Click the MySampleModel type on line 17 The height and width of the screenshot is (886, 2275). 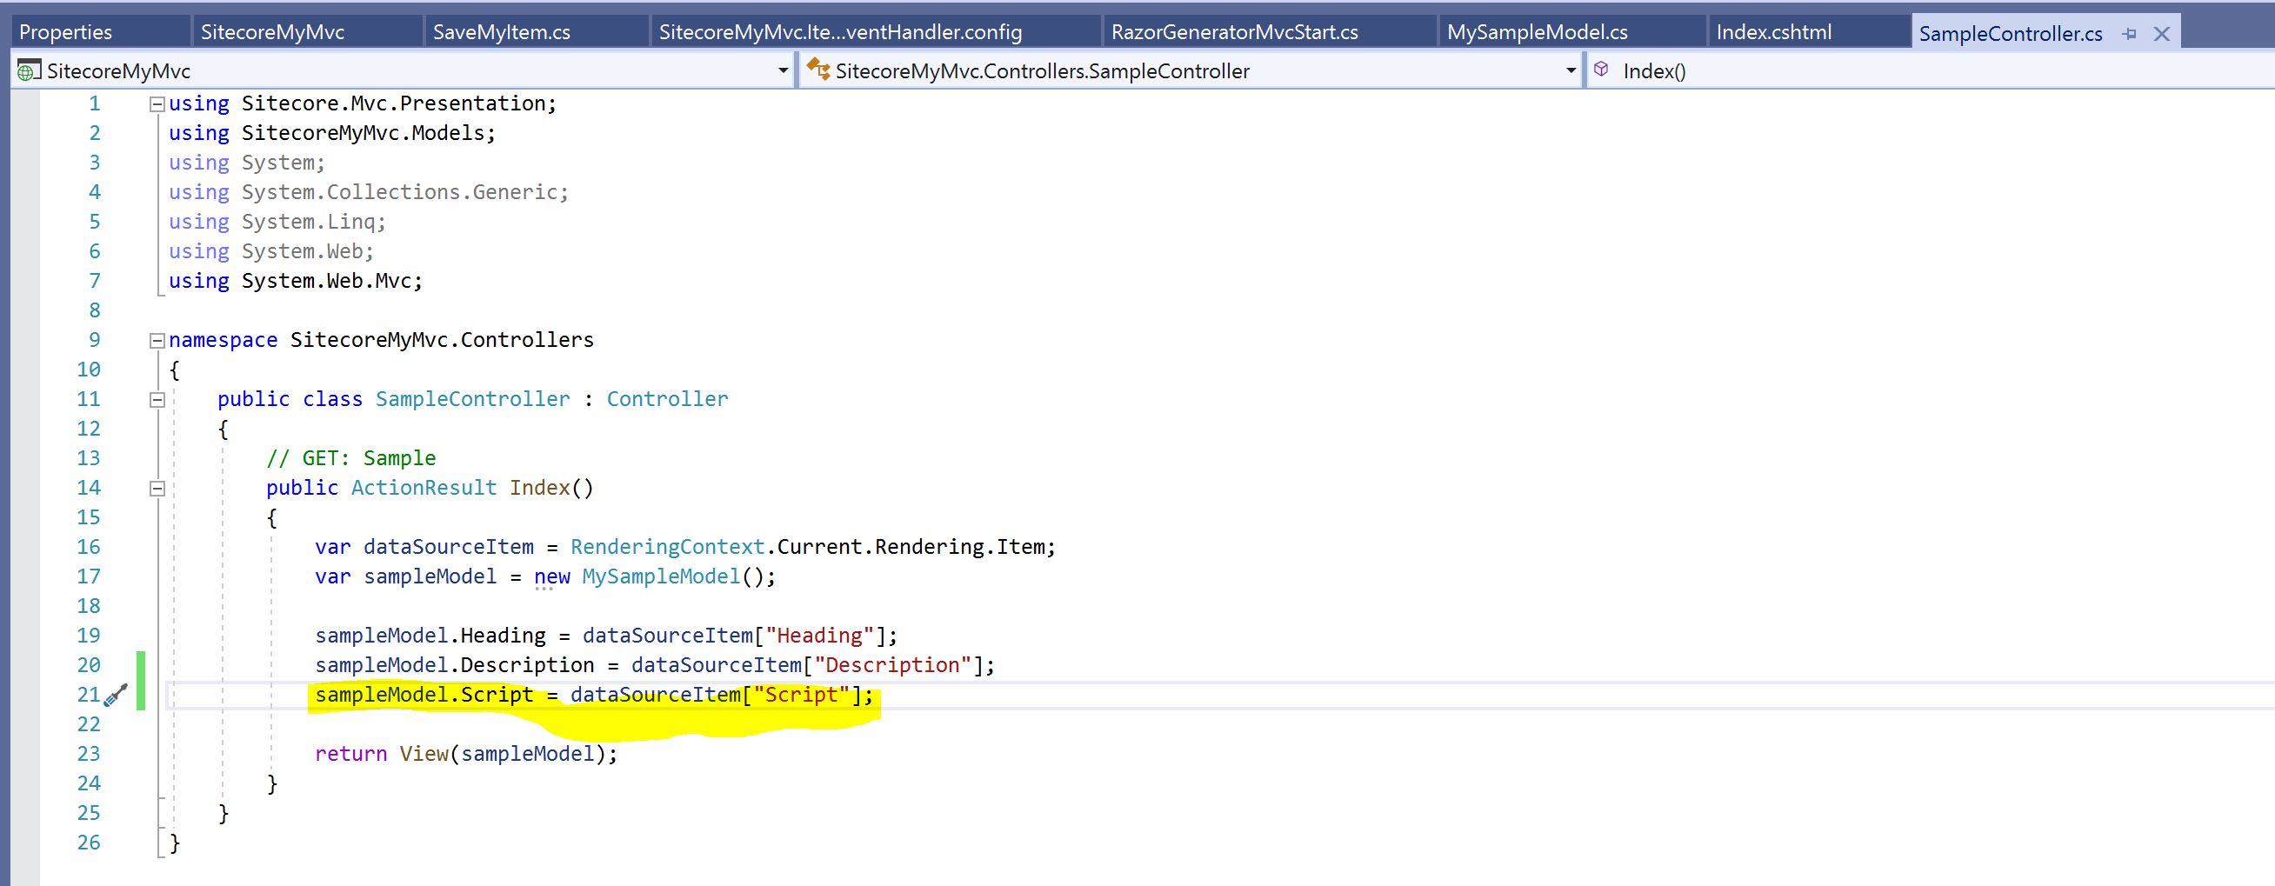click(x=661, y=576)
